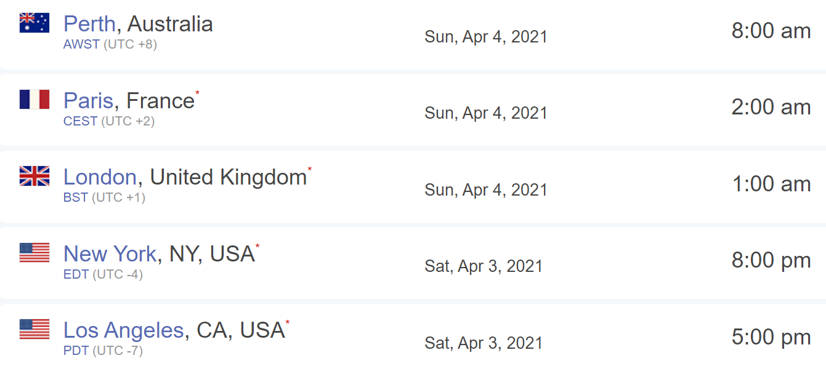
Task: Click the red asterisk next to France
Action: (x=197, y=93)
